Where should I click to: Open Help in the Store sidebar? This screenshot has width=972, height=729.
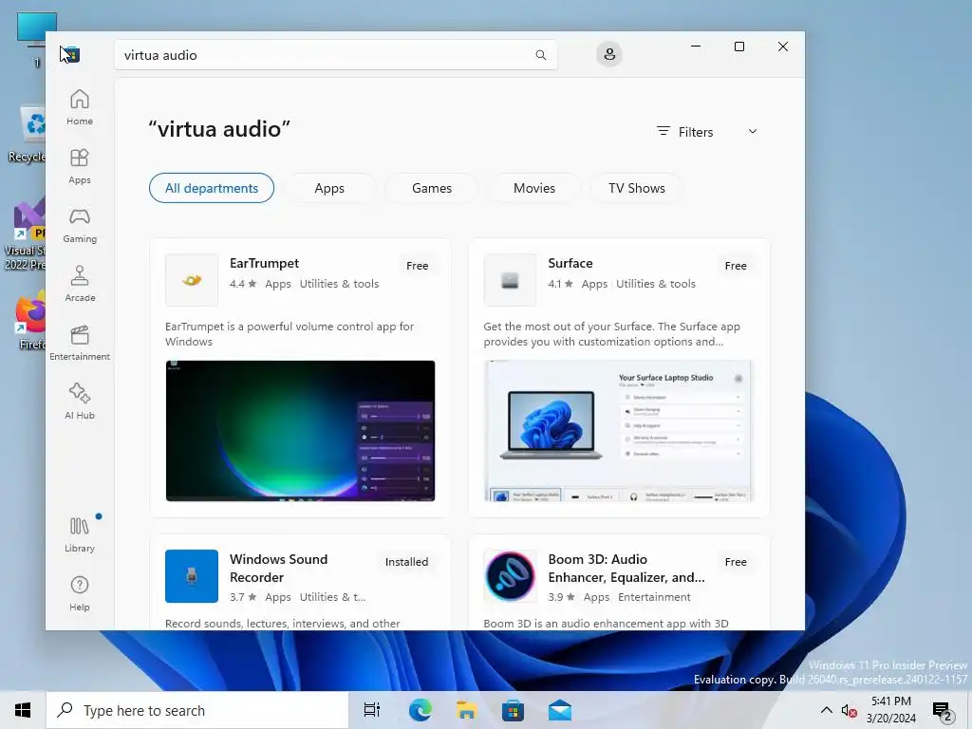point(80,594)
